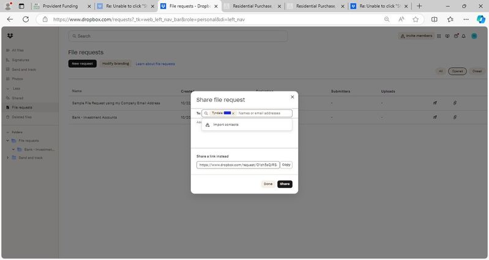Open Shared in the sidebar
This screenshot has height=260, width=489.
coord(18,98)
